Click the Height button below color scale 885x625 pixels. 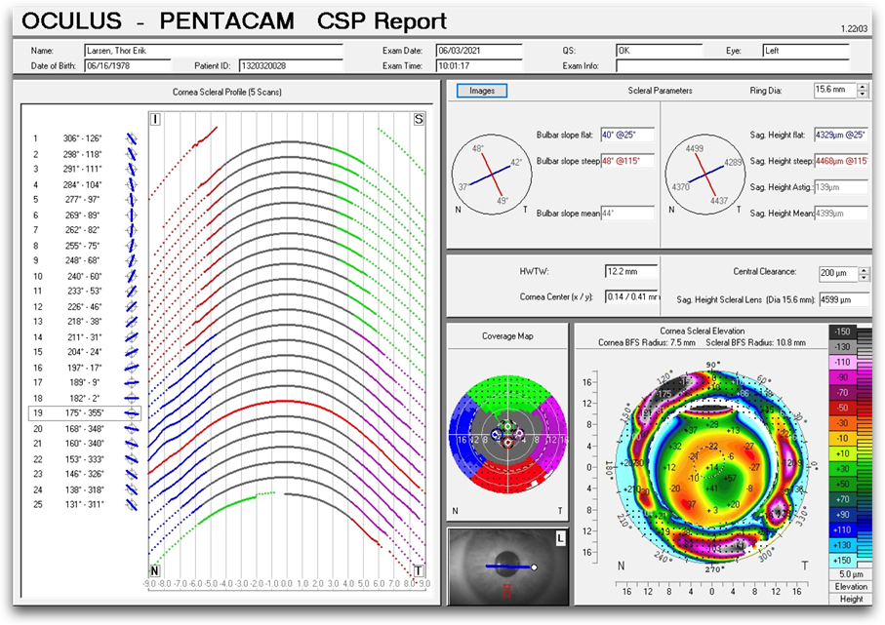pos(851,599)
